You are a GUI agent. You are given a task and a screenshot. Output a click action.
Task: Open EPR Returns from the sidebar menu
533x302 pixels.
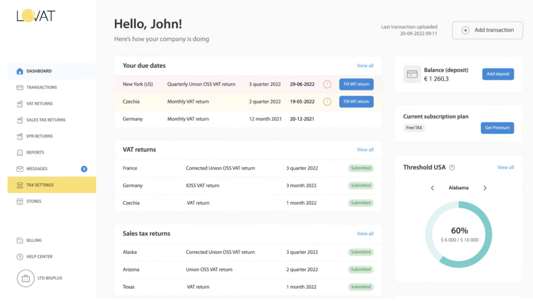click(x=20, y=136)
